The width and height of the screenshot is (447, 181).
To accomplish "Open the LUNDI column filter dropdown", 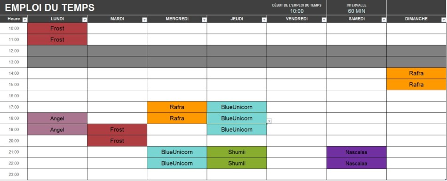I will click(85, 20).
